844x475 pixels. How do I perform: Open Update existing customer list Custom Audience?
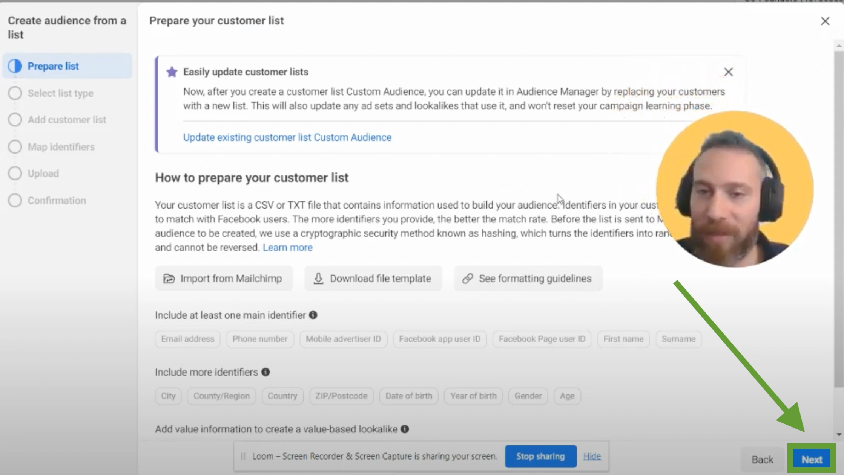point(287,137)
